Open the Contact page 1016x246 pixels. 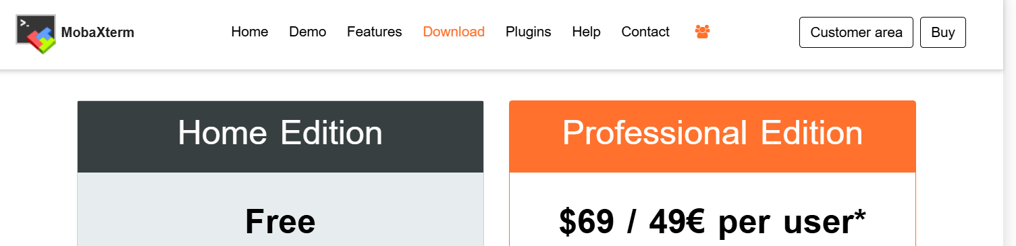tap(645, 32)
